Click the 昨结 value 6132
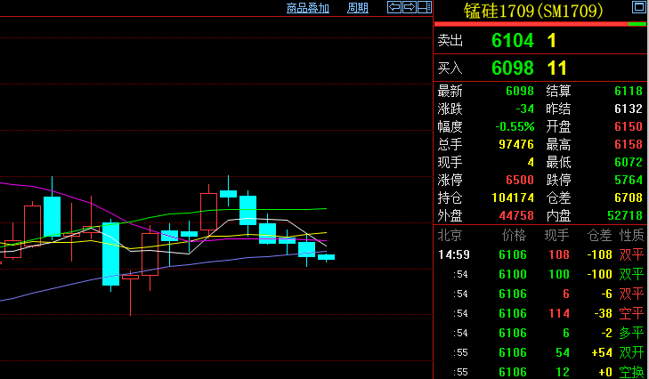649x379 pixels. [629, 109]
